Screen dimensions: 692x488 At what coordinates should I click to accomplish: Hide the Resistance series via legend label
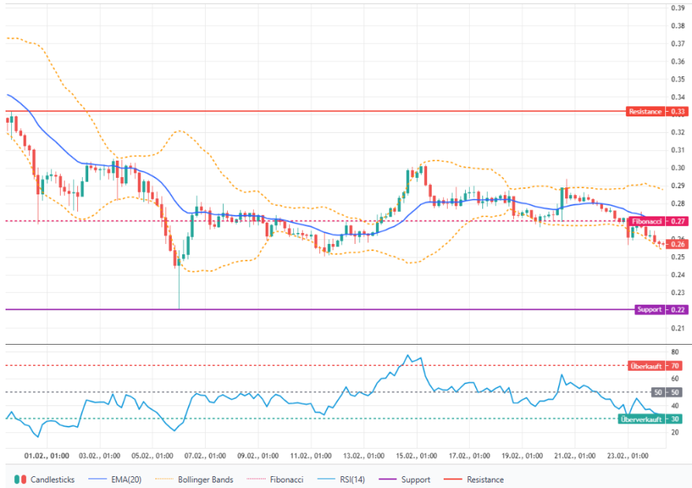pos(485,479)
